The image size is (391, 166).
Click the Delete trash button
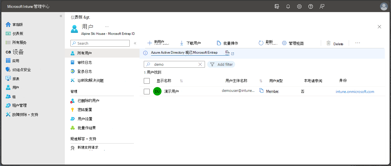(335, 43)
